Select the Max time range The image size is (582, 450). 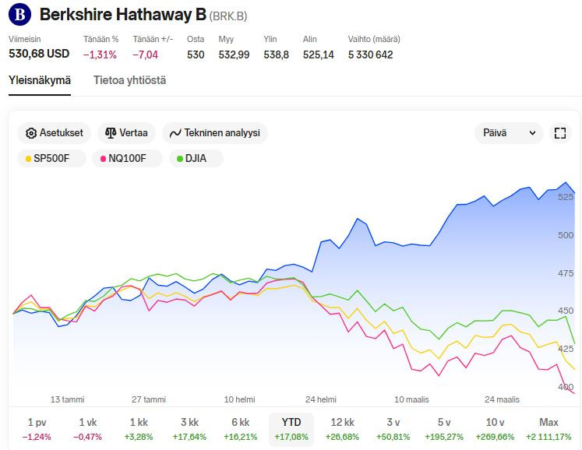point(548,429)
